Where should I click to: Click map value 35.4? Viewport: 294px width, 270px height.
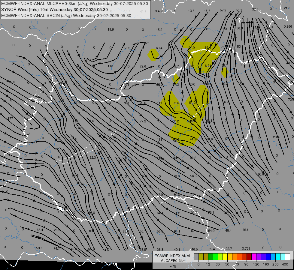212,249
